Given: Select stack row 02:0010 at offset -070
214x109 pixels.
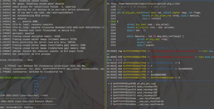Looking at the screenshot, I should tap(144, 63).
